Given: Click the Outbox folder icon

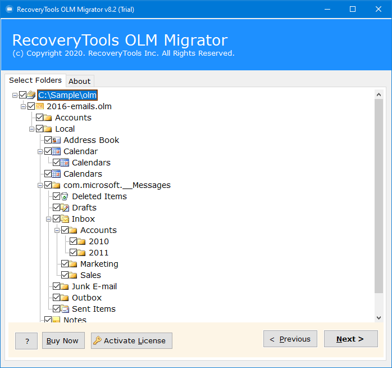Looking at the screenshot, I should (x=65, y=298).
